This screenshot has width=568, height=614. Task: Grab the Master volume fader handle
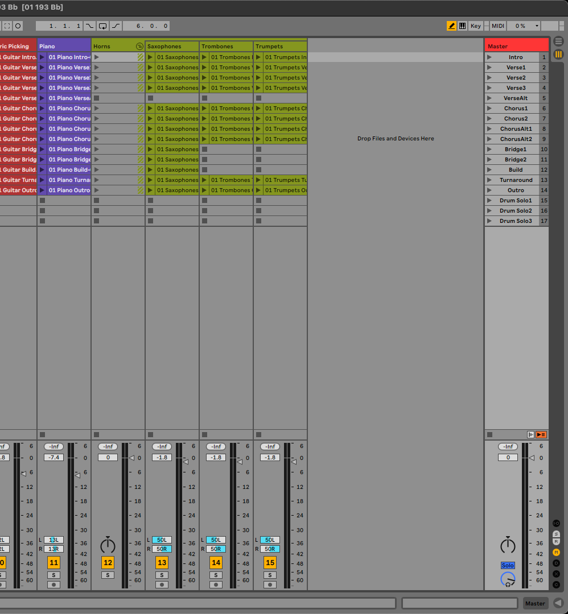532,458
